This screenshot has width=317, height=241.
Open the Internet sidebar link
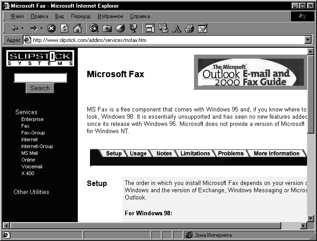29,139
